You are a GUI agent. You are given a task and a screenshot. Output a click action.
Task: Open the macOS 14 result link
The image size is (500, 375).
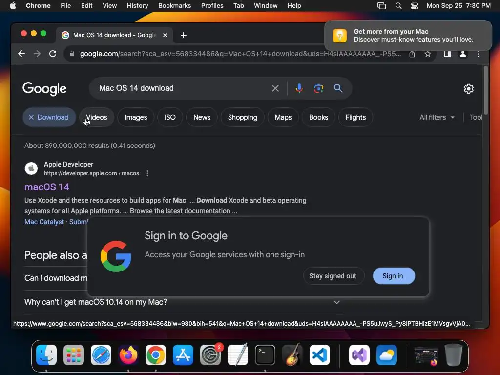pyautogui.click(x=47, y=187)
